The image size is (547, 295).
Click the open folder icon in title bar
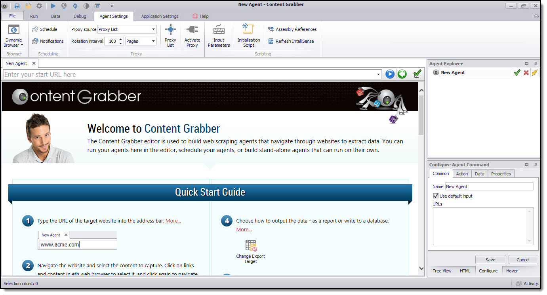pyautogui.click(x=28, y=6)
